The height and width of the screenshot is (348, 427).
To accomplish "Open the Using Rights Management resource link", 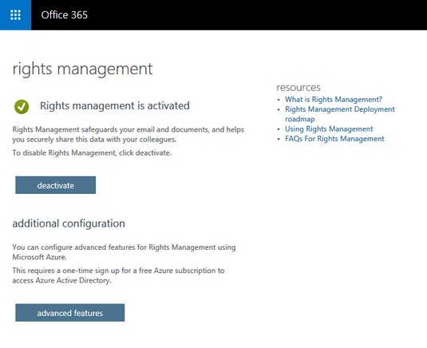I will tap(329, 129).
